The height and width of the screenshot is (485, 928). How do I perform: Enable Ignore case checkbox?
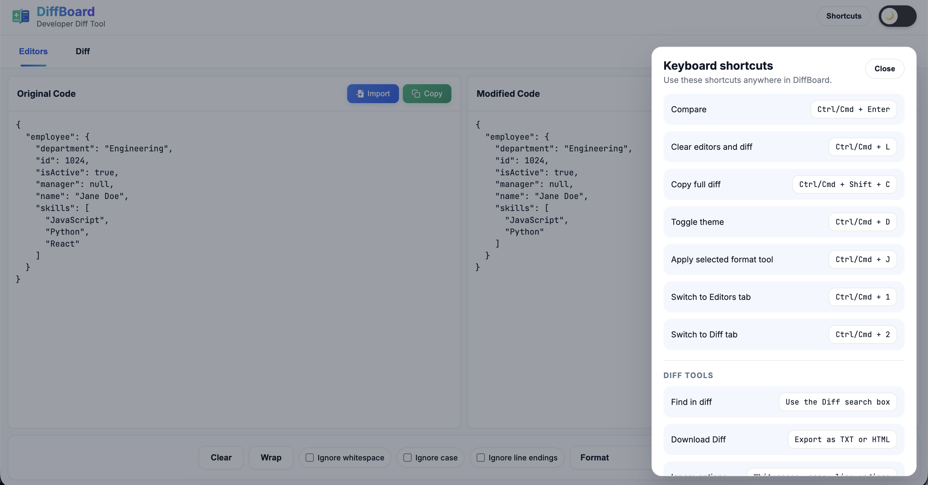[x=407, y=457]
